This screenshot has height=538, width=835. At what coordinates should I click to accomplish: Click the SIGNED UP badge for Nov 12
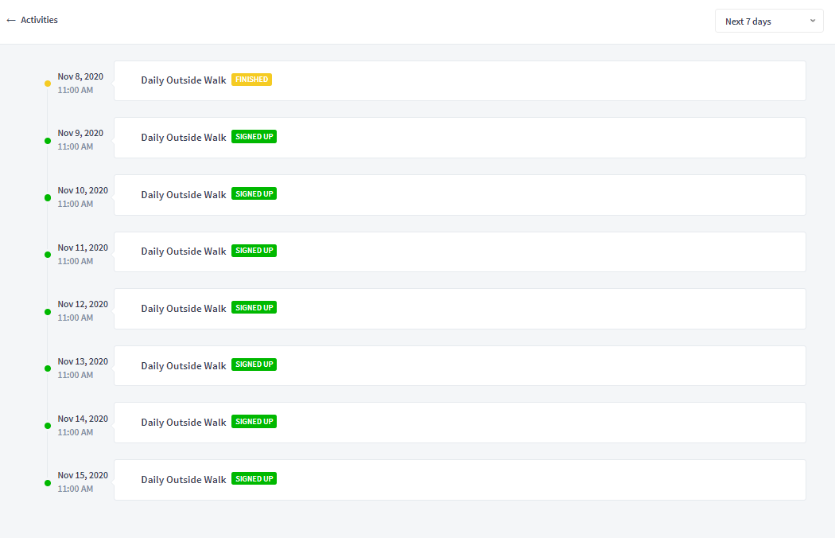[254, 308]
